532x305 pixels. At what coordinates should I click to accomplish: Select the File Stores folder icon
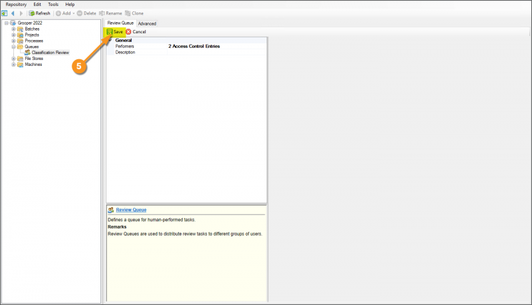coord(20,59)
